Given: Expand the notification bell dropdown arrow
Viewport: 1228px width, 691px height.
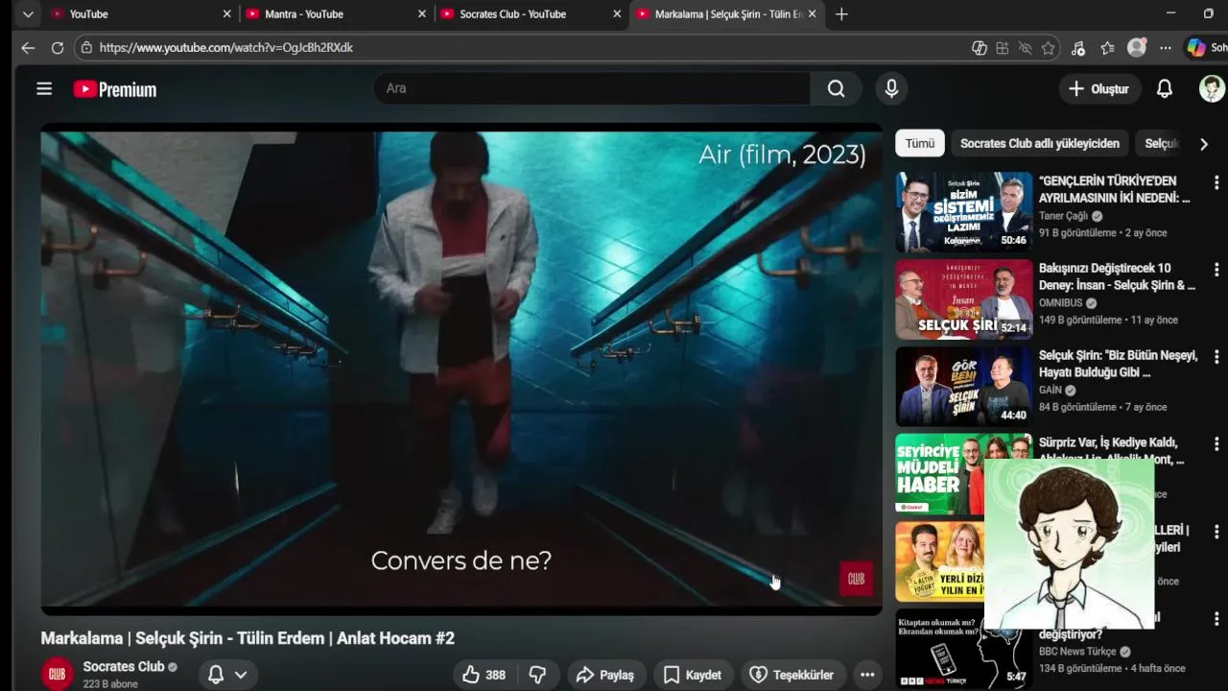Looking at the screenshot, I should [x=241, y=675].
